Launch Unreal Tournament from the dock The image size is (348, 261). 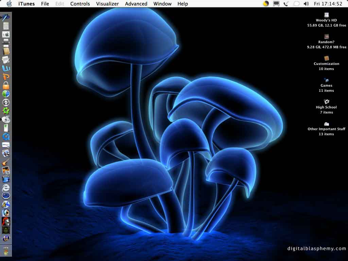pyautogui.click(x=6, y=239)
